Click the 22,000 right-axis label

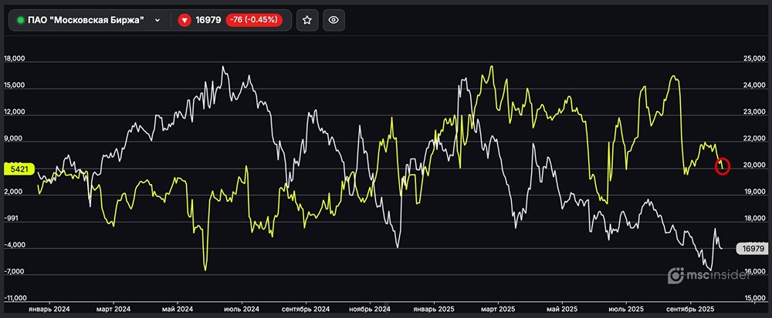click(x=753, y=139)
